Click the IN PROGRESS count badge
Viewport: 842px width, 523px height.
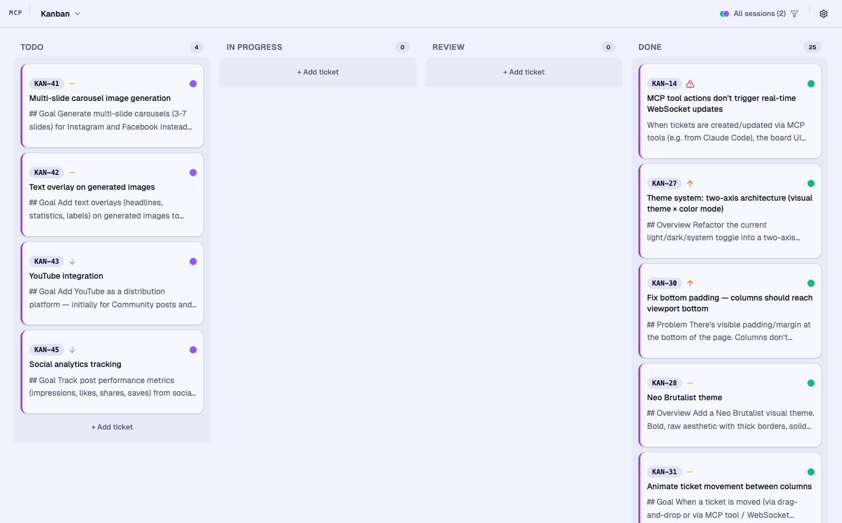coord(402,47)
